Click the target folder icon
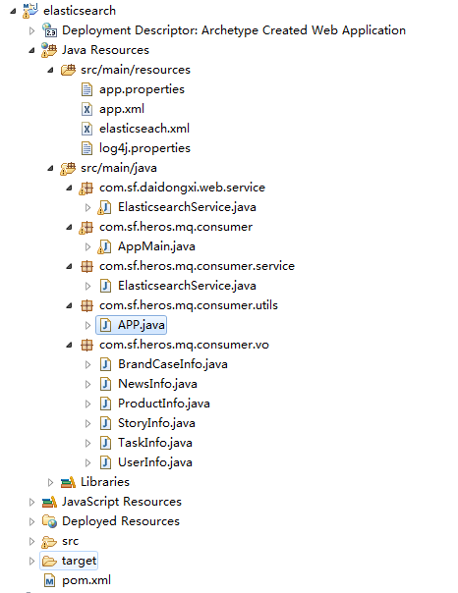Viewport: 458px width, 593px height. (x=49, y=561)
